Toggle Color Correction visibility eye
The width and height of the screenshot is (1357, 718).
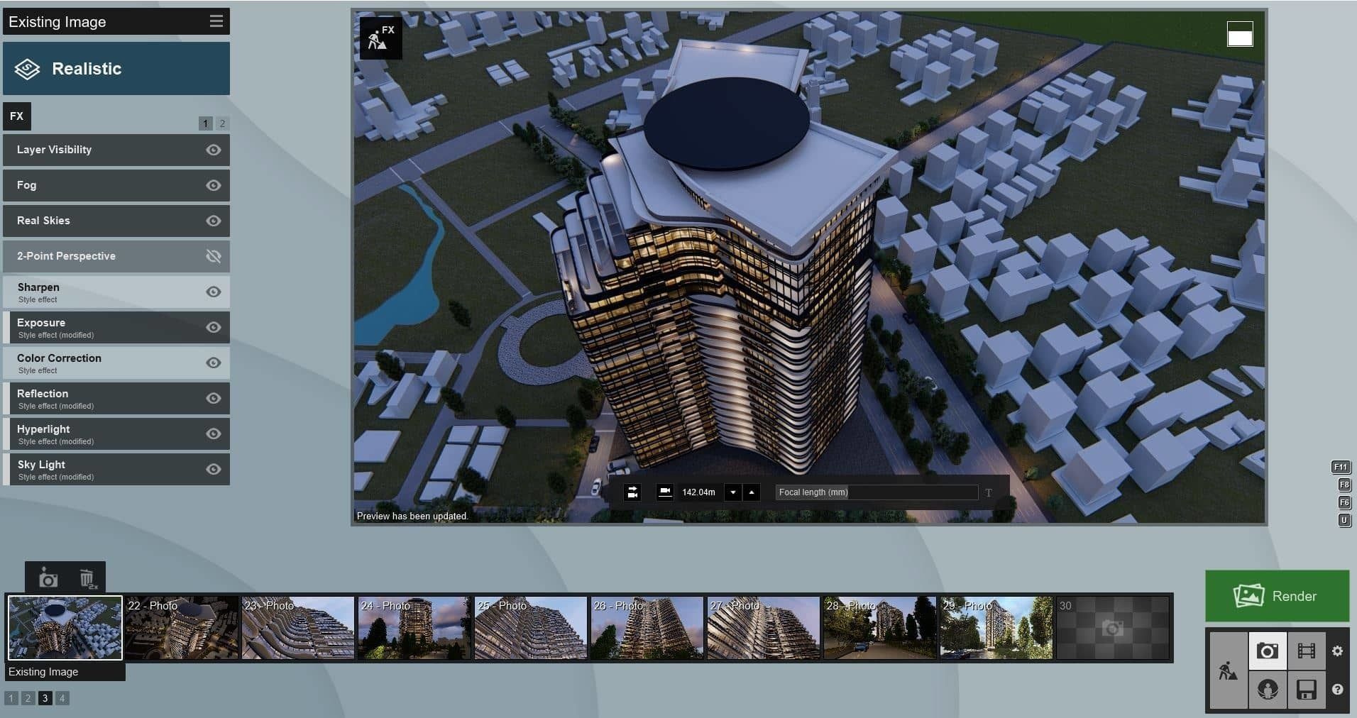click(214, 363)
